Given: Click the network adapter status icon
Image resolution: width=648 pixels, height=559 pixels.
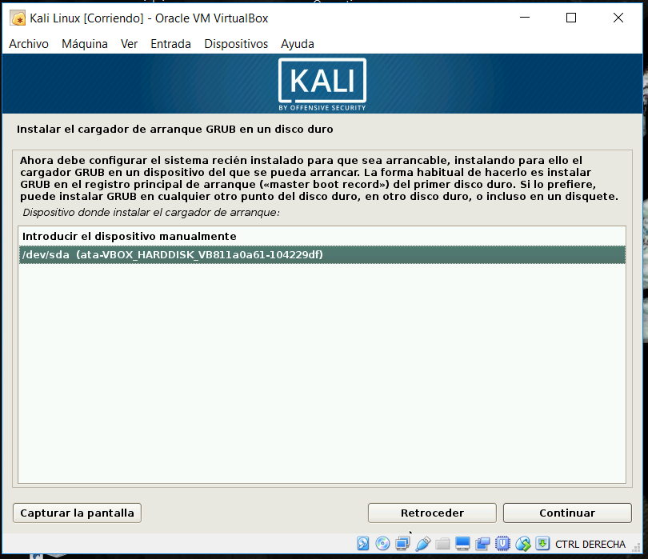Looking at the screenshot, I should point(402,544).
